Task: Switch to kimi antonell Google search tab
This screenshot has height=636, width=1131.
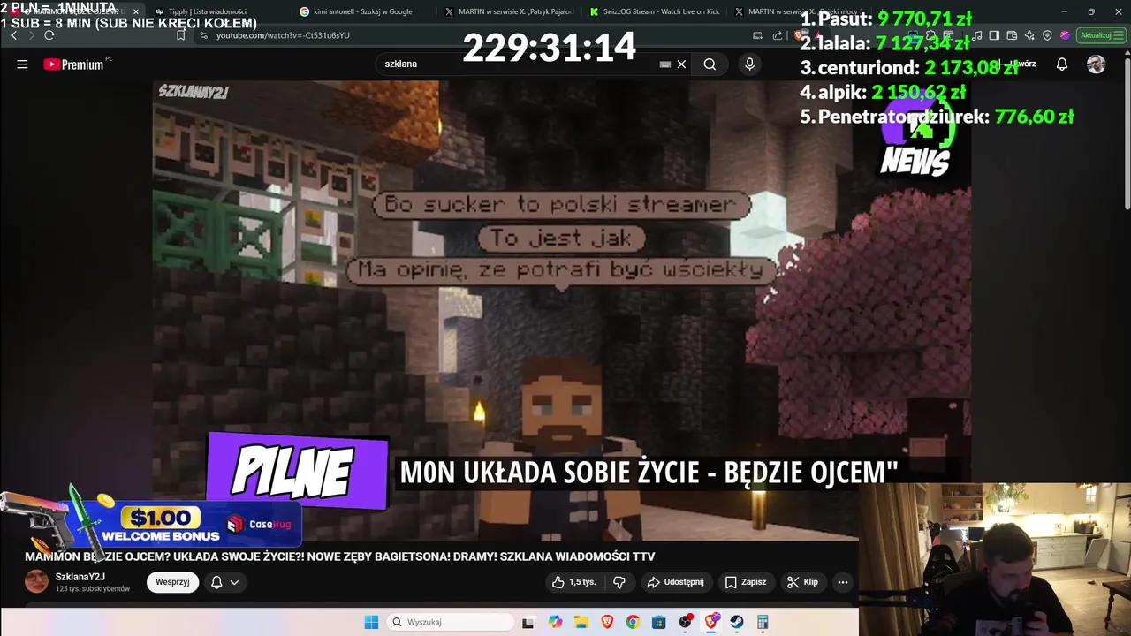Action: [362, 11]
